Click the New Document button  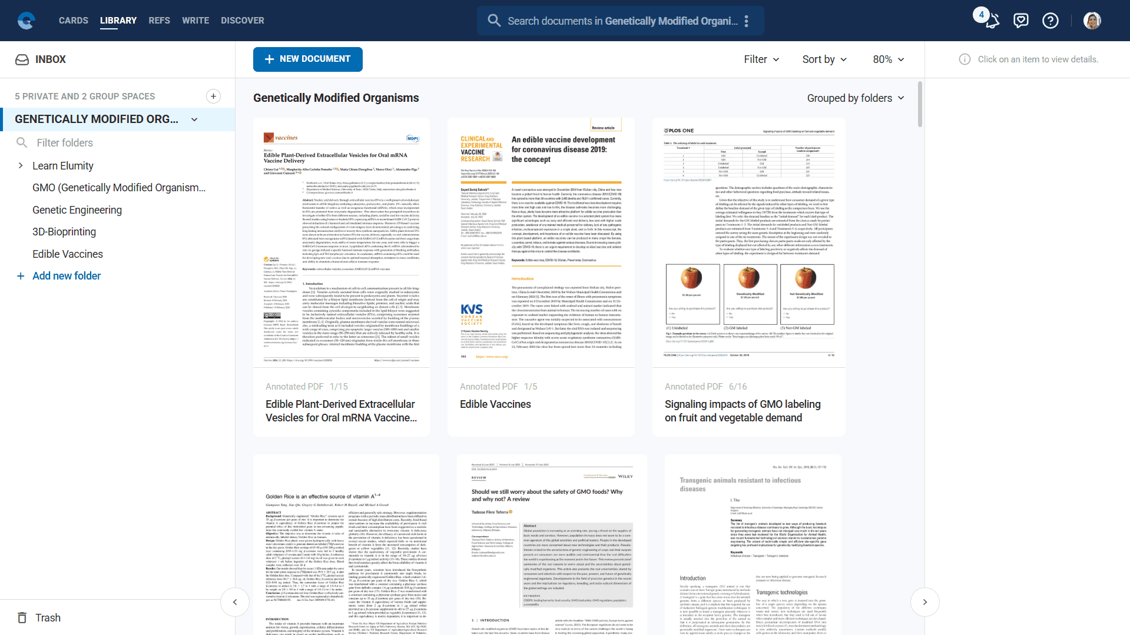pos(307,59)
